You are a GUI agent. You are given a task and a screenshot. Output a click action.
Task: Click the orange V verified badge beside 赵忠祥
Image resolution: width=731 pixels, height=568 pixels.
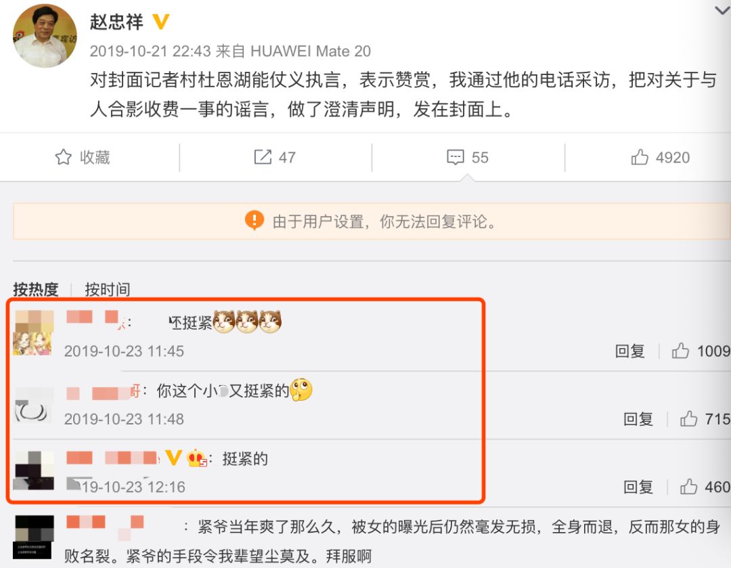pyautogui.click(x=161, y=22)
